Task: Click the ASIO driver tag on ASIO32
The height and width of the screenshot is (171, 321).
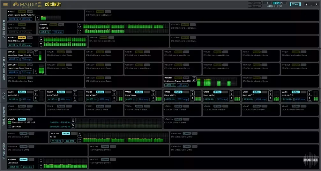Action: 30,12
